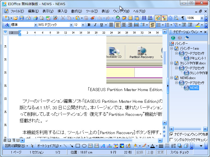Collapse the バインダー1.eio tree node
The image size is (210, 157).
[x=171, y=48]
